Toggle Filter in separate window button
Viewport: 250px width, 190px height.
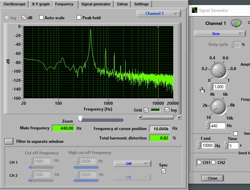[9, 141]
